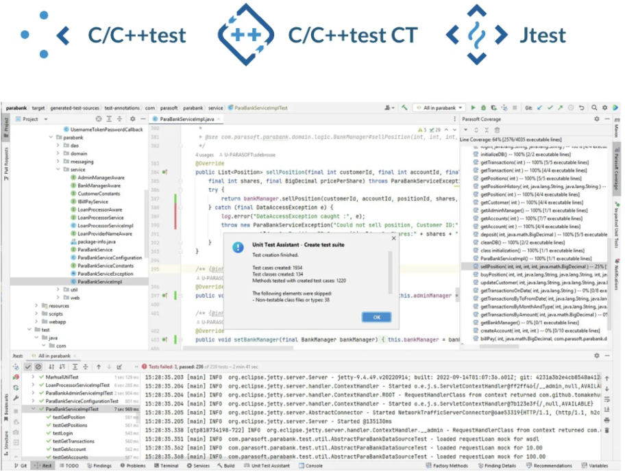Click parabank breadcrumb in navigation bar
Screen dimensions: 625x475
coord(16,108)
